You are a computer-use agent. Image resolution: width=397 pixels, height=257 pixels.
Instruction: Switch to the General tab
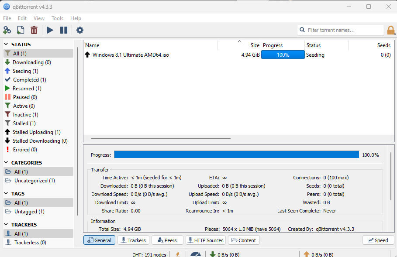(x=99, y=240)
